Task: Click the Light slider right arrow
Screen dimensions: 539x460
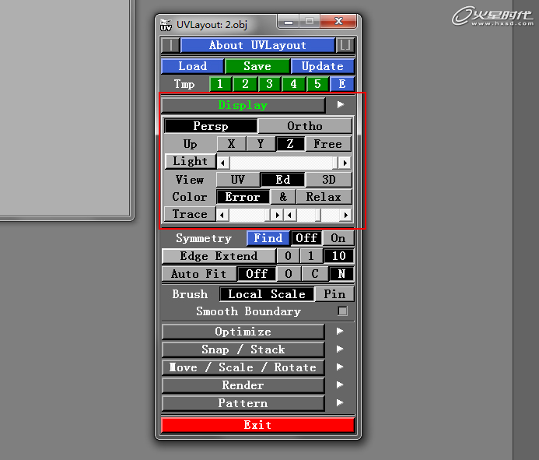Action: [x=345, y=163]
